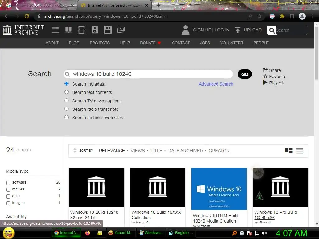Click the share page icon in the address bar
This screenshot has width=319, height=239.
pyautogui.click(x=250, y=16)
